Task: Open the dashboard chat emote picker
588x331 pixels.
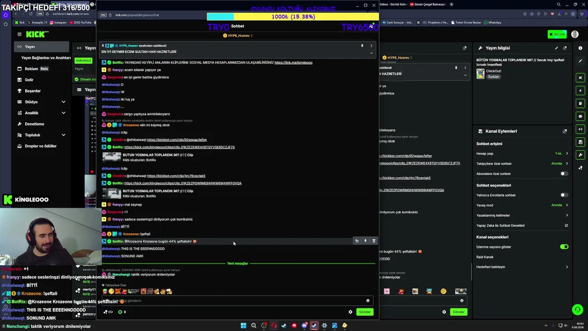Action: [462, 301]
